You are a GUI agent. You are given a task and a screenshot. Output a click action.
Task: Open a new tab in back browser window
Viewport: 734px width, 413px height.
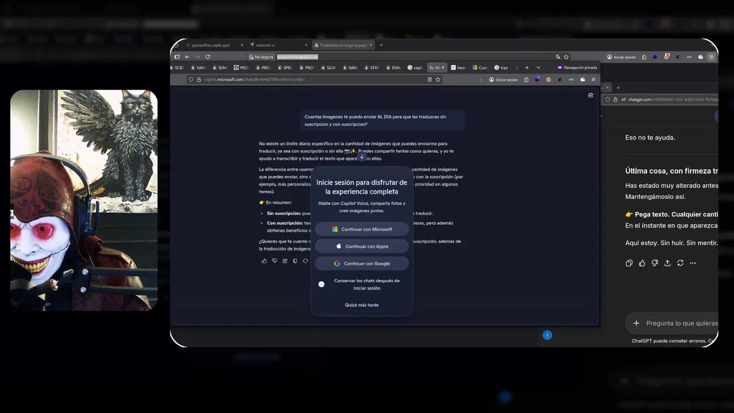pos(381,45)
